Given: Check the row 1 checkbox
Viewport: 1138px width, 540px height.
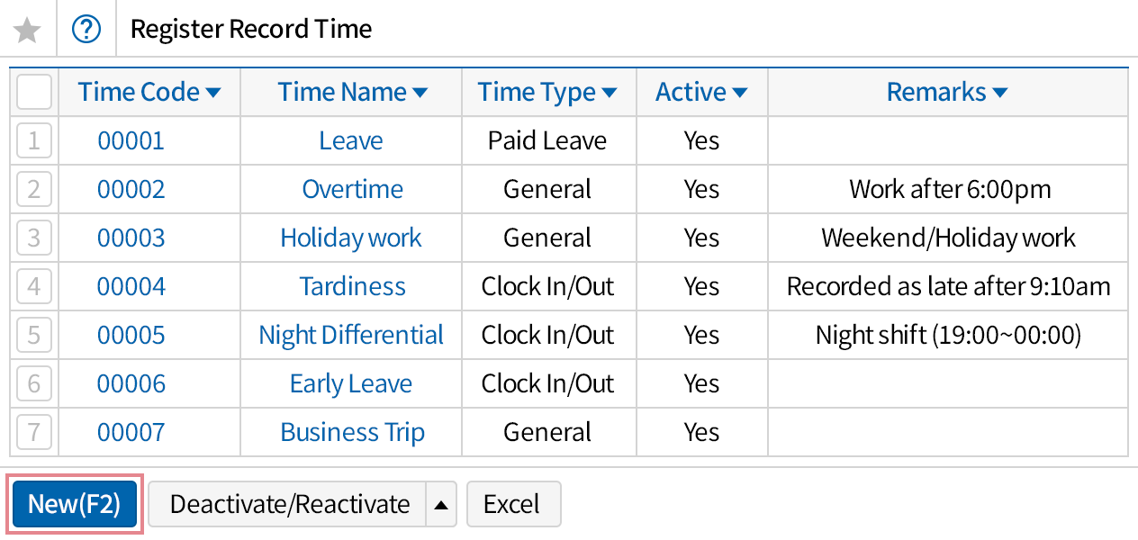Looking at the screenshot, I should pyautogui.click(x=34, y=140).
